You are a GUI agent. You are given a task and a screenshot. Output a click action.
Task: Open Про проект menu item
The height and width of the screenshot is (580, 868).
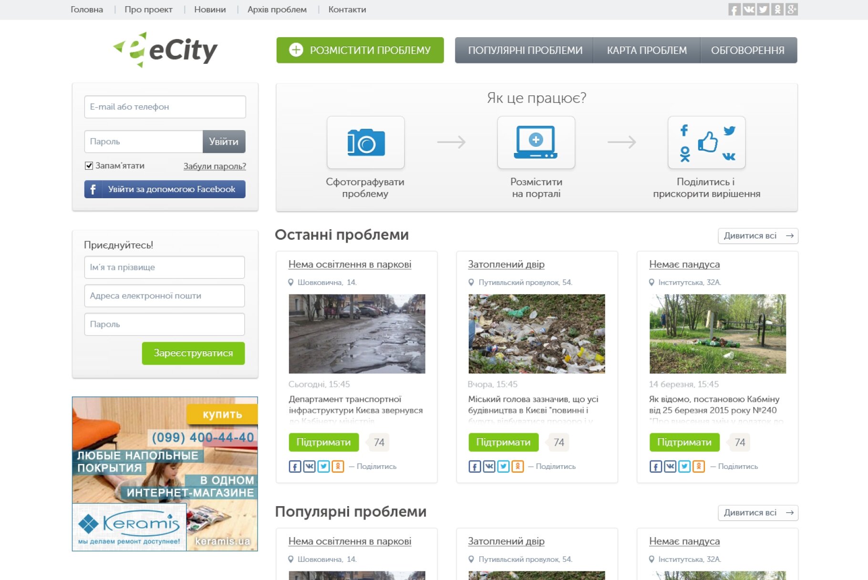pyautogui.click(x=148, y=10)
